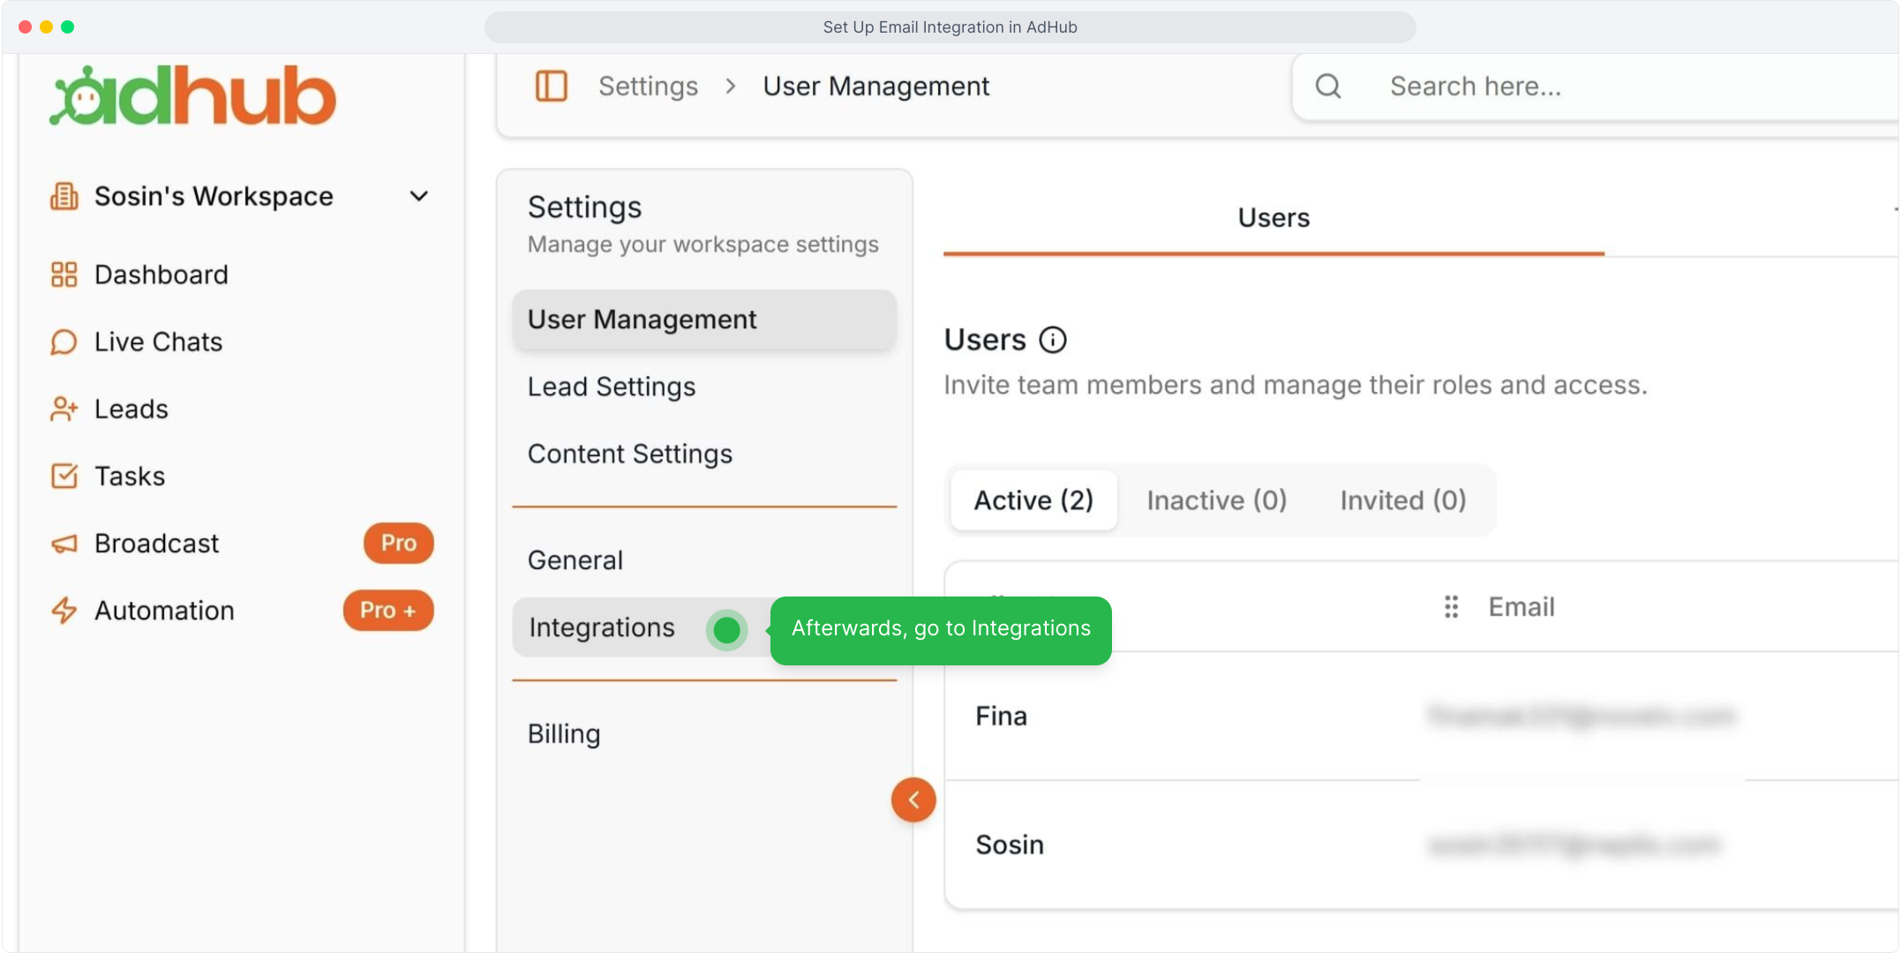Click the adhub logo

click(192, 95)
